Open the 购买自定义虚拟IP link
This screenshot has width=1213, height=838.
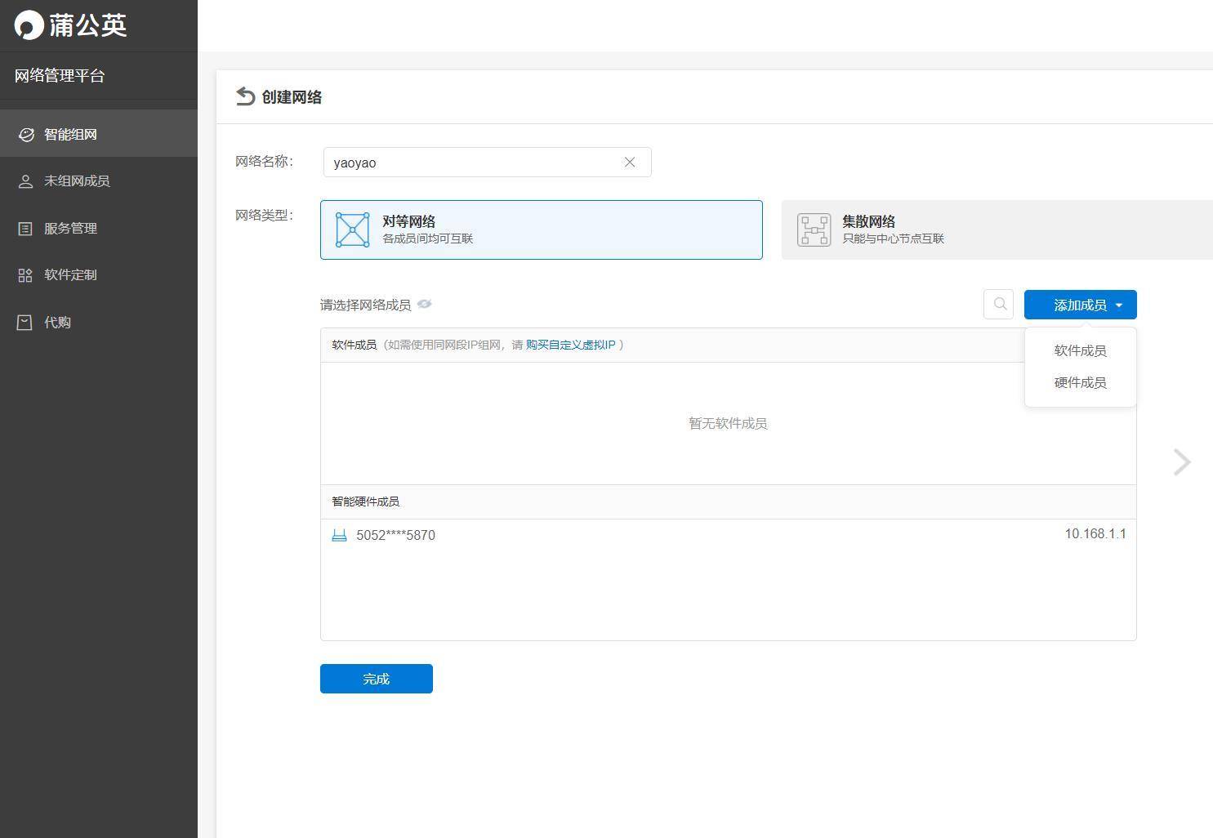pos(570,345)
